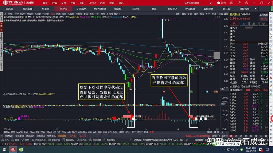Expand the 起稳寻底 indicator settings
Screen dimensions: 273x153
(5, 107)
